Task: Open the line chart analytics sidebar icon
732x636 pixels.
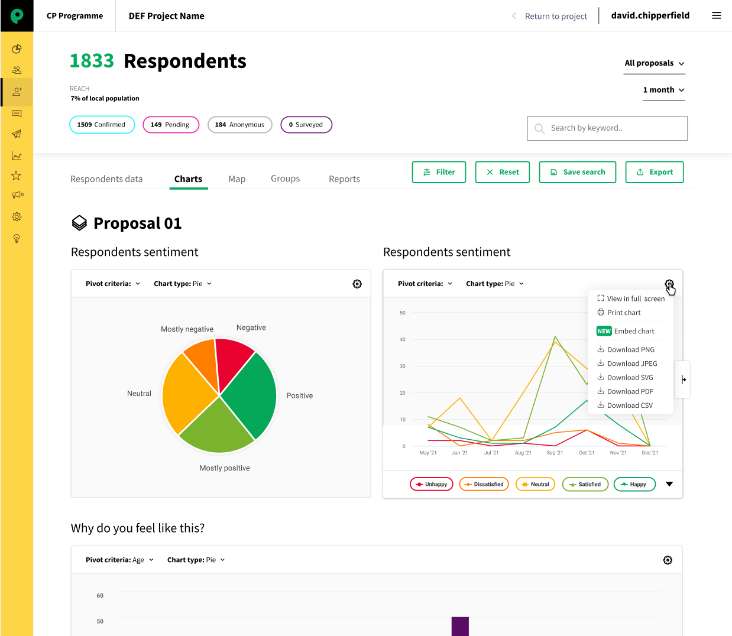Action: coord(17,156)
